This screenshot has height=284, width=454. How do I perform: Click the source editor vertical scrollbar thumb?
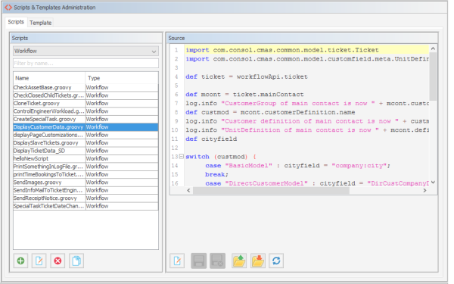point(433,76)
